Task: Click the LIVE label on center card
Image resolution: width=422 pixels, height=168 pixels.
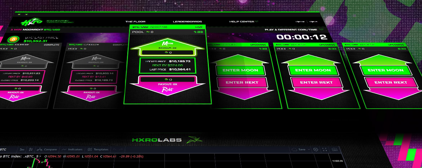Action: click(x=199, y=27)
